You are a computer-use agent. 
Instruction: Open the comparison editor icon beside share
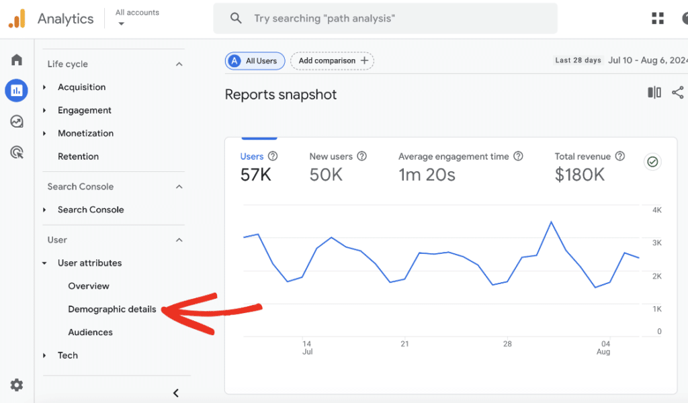pos(653,93)
